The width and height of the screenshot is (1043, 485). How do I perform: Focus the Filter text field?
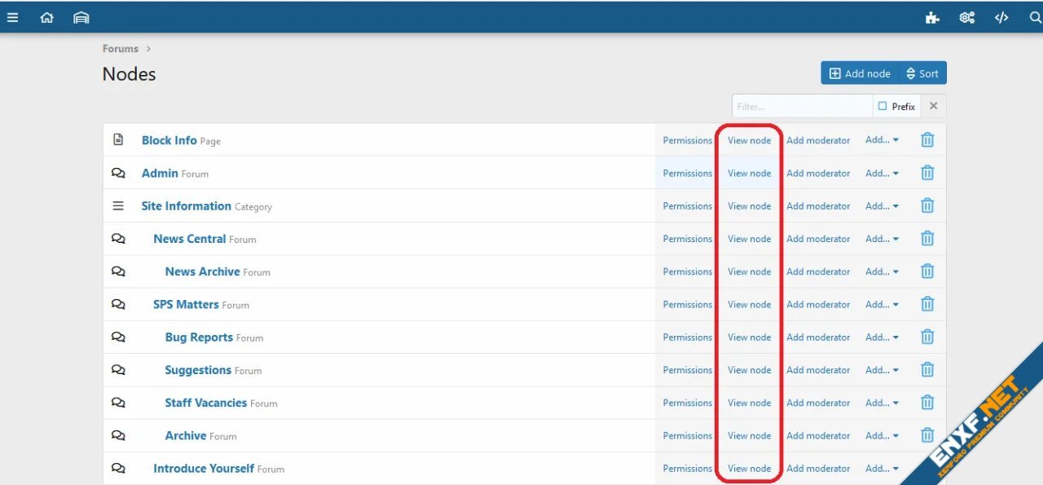pos(801,106)
